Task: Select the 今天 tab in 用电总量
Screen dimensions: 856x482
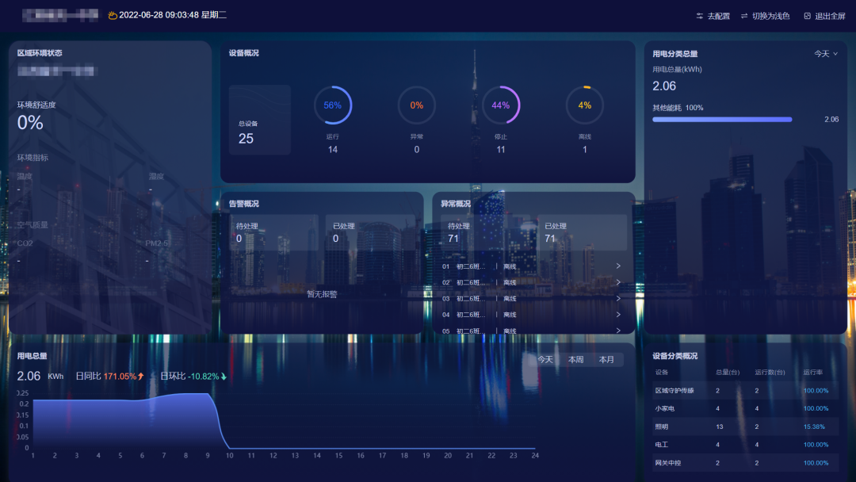Action: (545, 359)
